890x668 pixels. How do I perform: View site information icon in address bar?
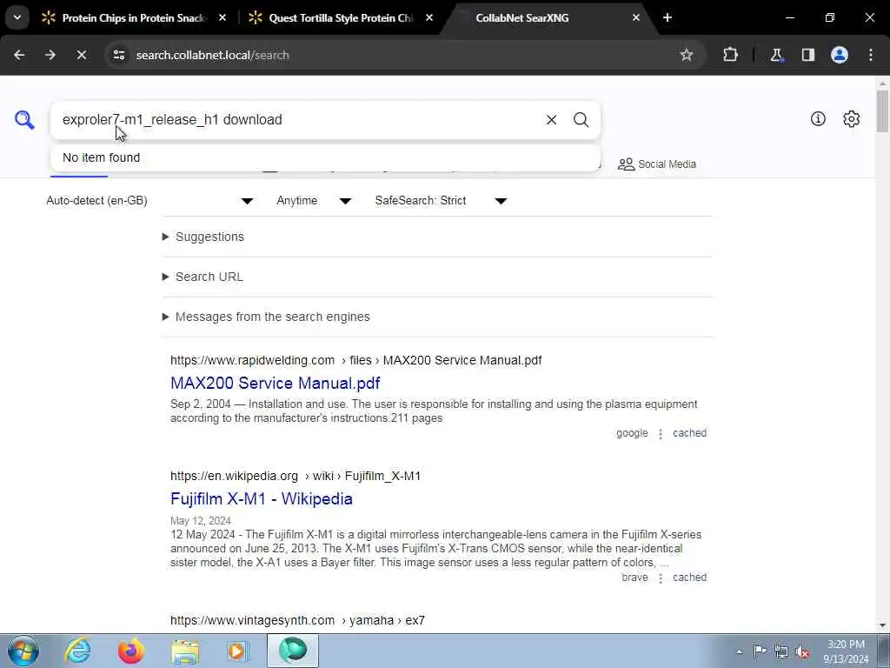(x=118, y=55)
